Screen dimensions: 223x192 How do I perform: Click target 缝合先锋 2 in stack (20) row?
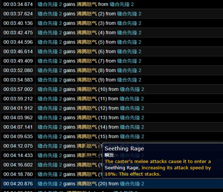132,183
